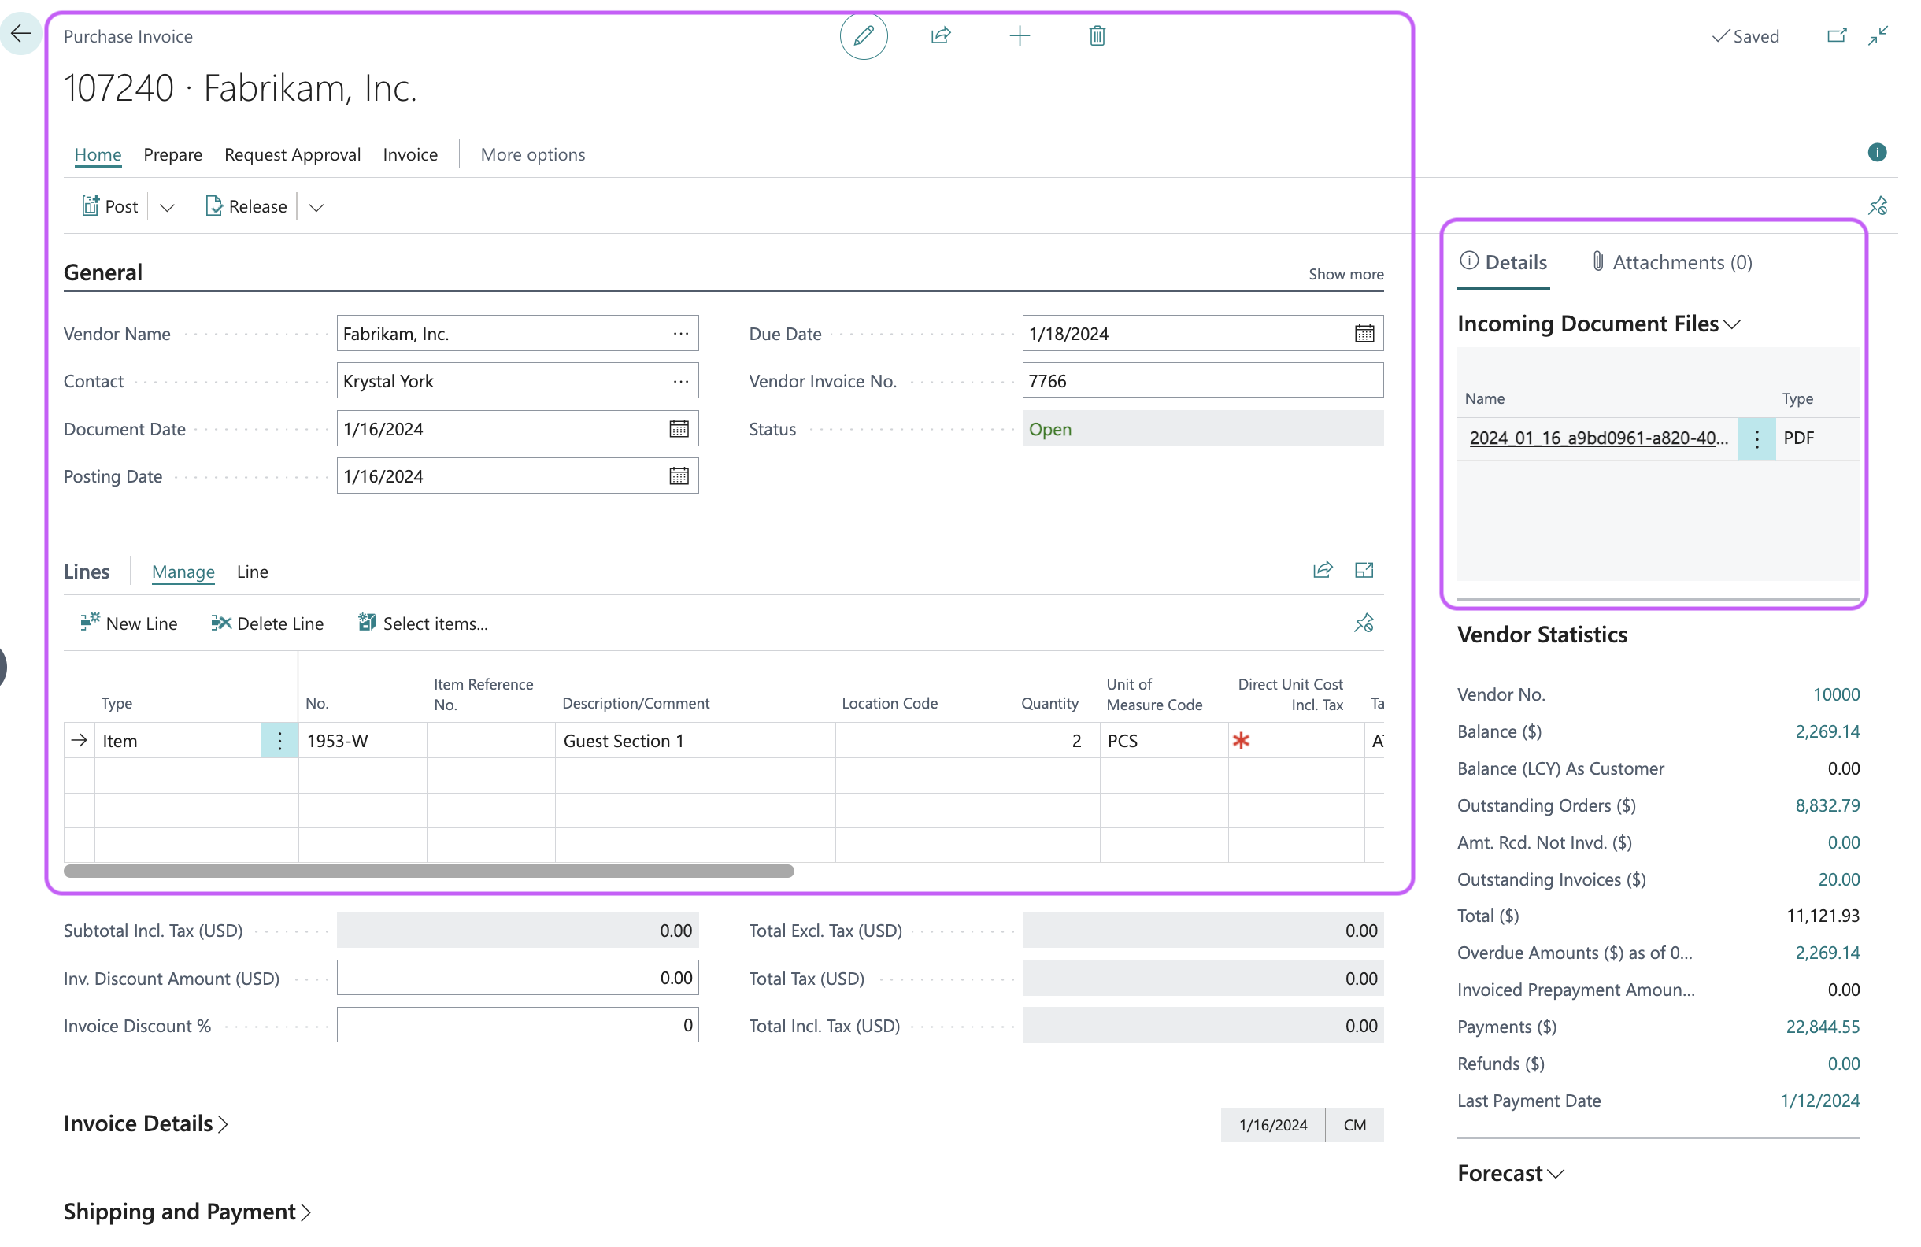
Task: Expand the Shipping and Payment section
Action: (187, 1212)
